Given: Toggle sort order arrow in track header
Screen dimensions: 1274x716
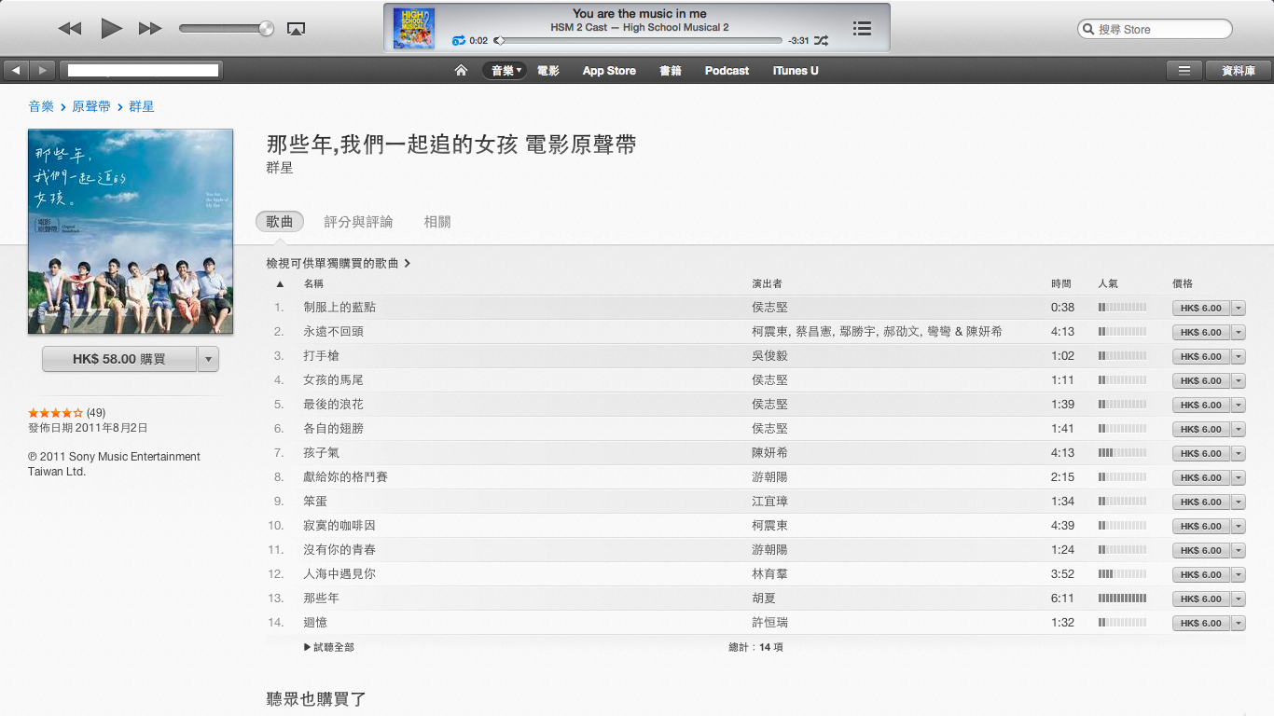Looking at the screenshot, I should coord(280,283).
